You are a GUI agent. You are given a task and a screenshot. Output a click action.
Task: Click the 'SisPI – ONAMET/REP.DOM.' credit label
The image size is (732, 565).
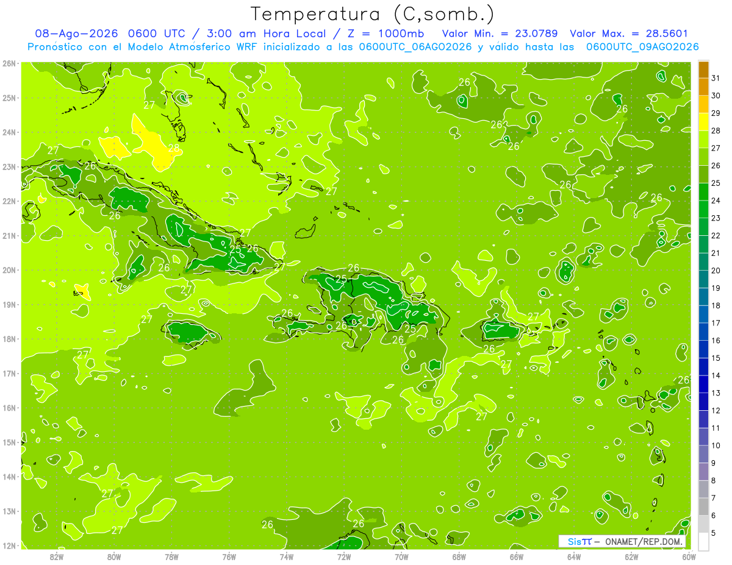[622, 541]
